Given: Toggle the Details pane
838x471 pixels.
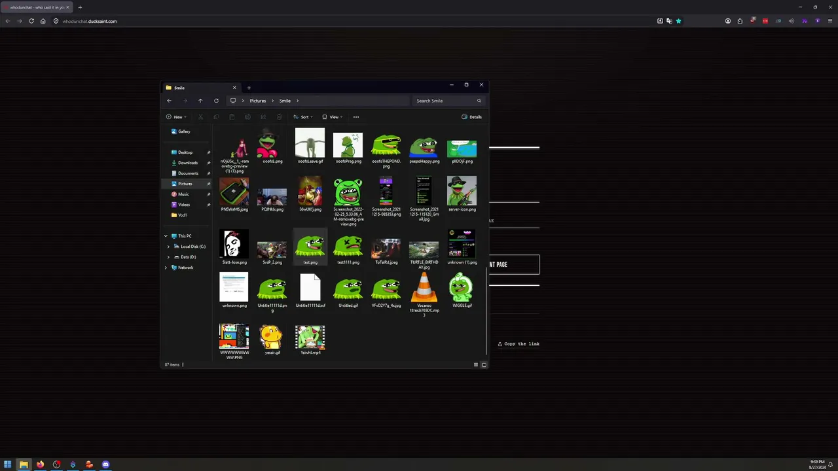Looking at the screenshot, I should [x=472, y=117].
